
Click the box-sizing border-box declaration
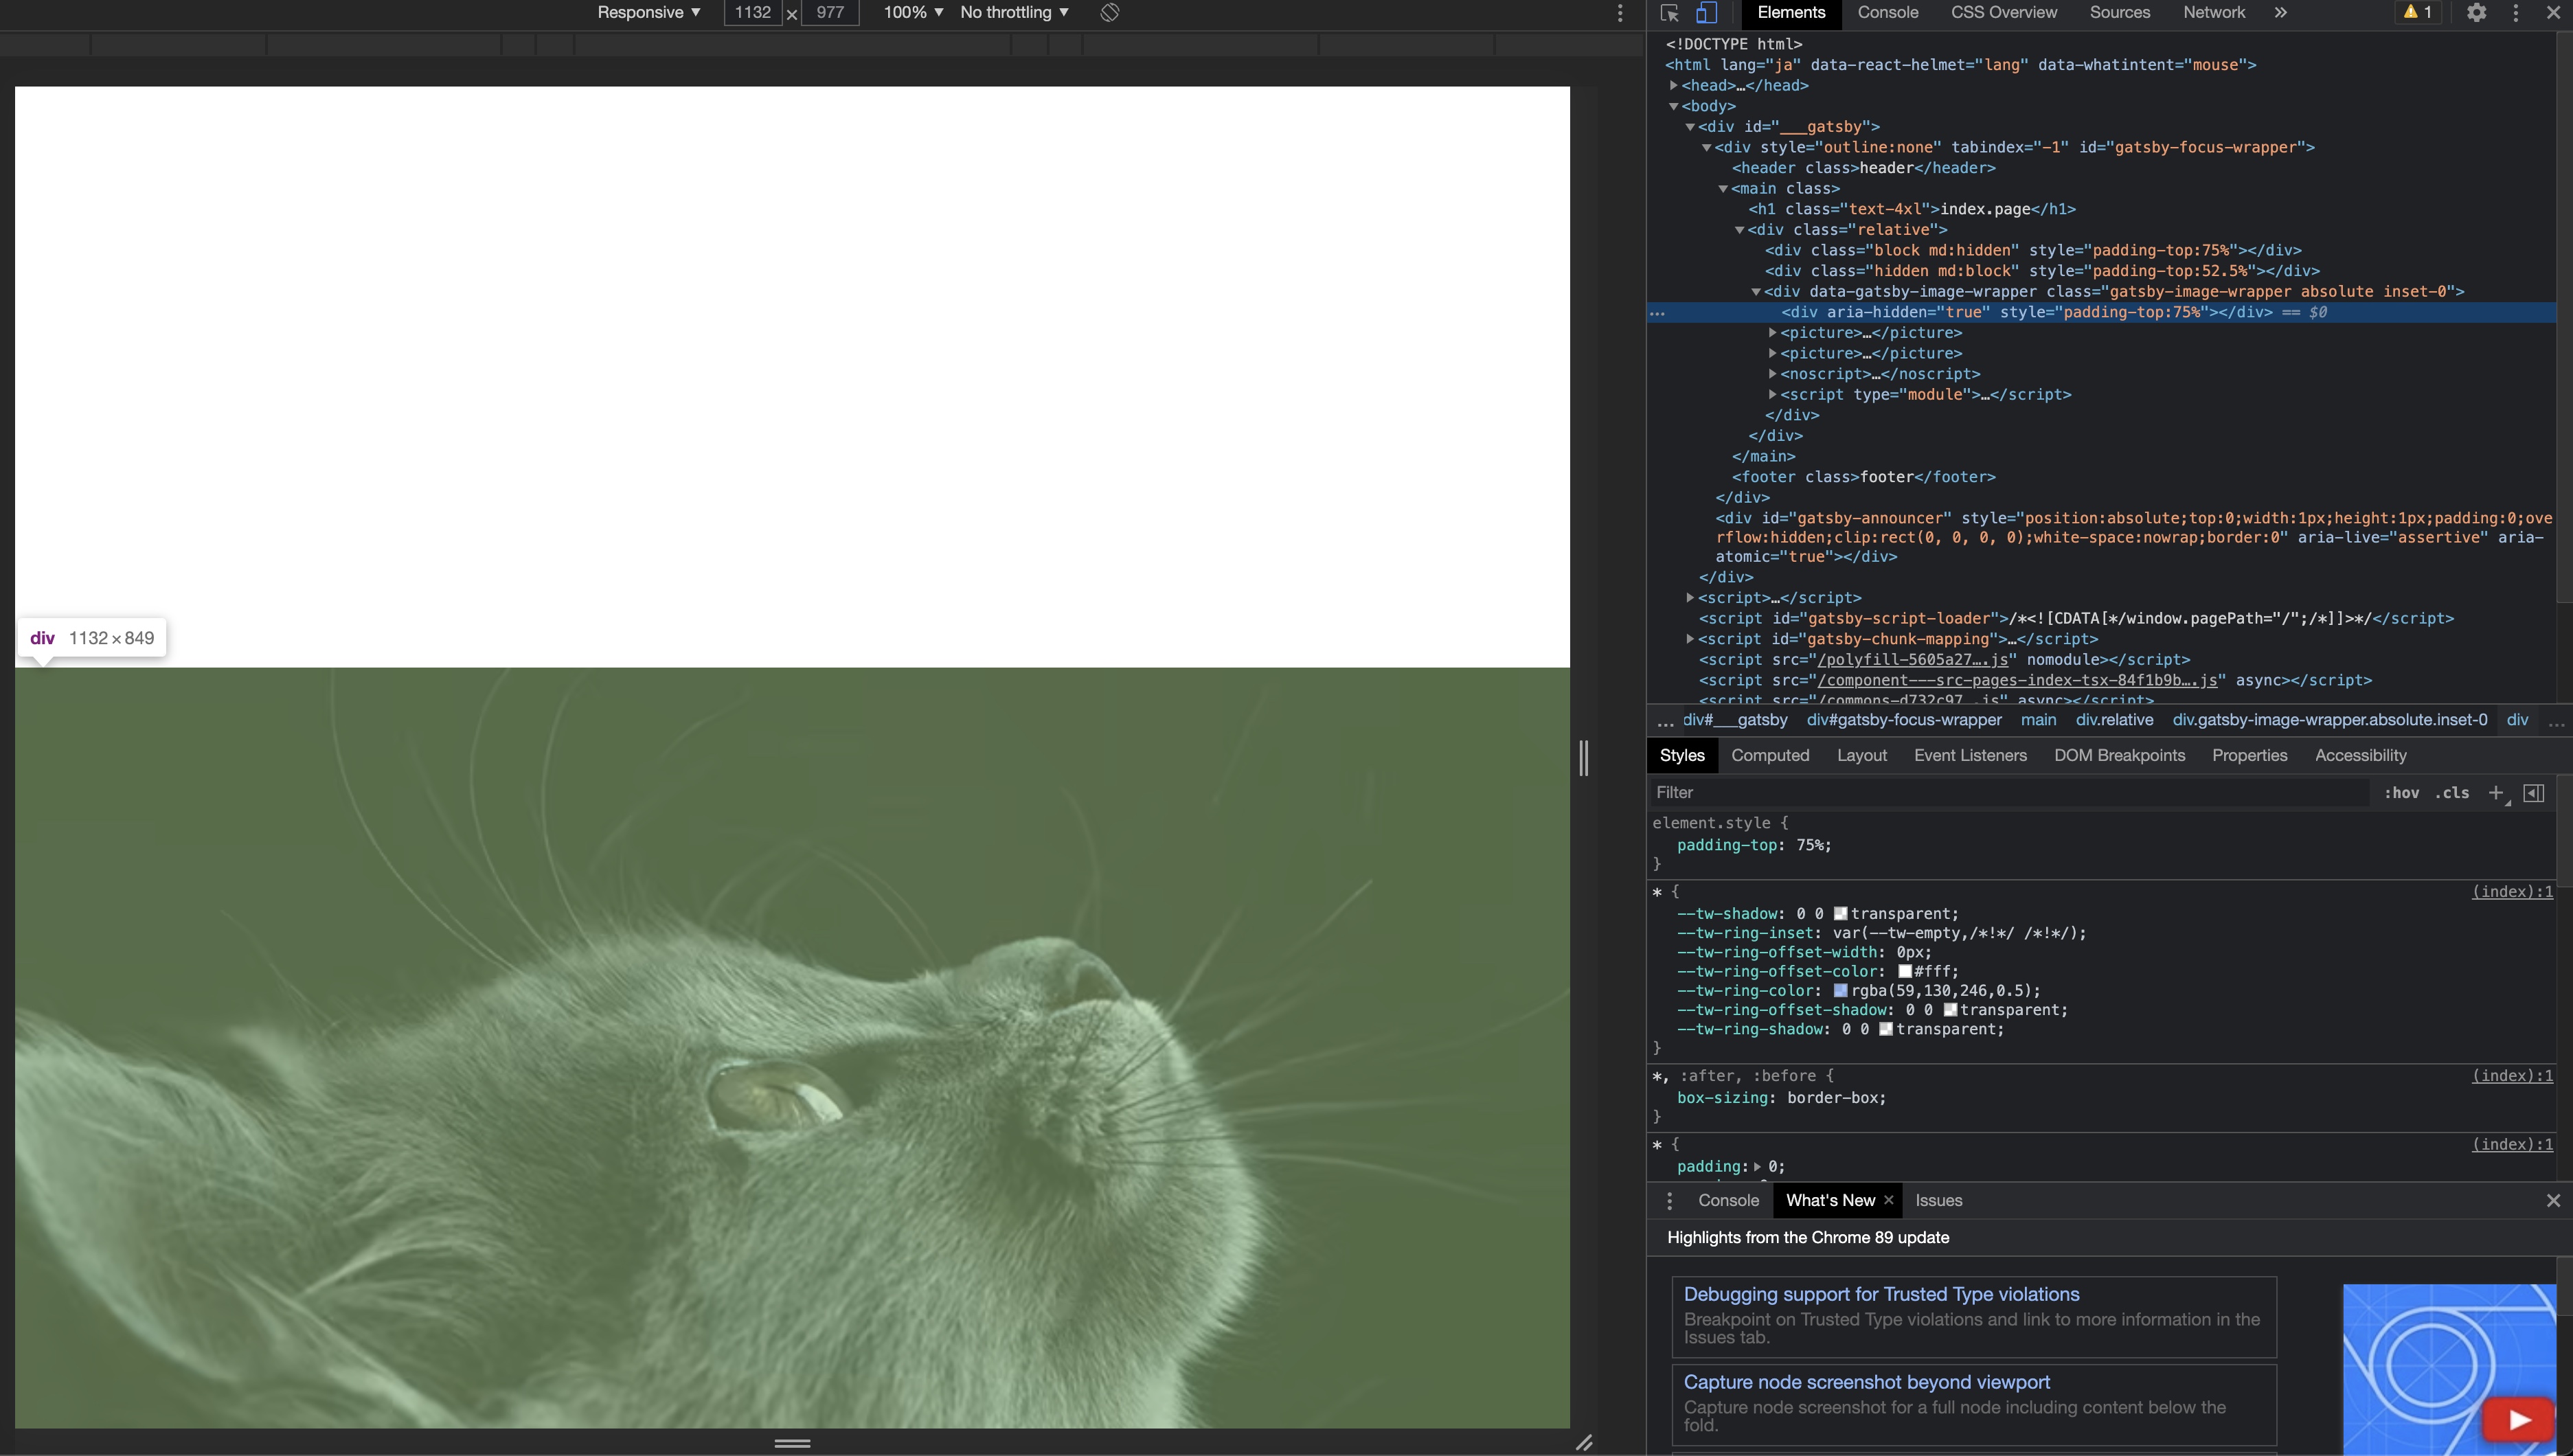pos(1781,1098)
